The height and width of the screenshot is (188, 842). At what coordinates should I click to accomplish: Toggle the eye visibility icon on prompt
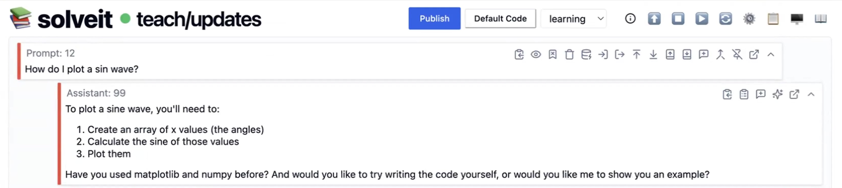(536, 54)
